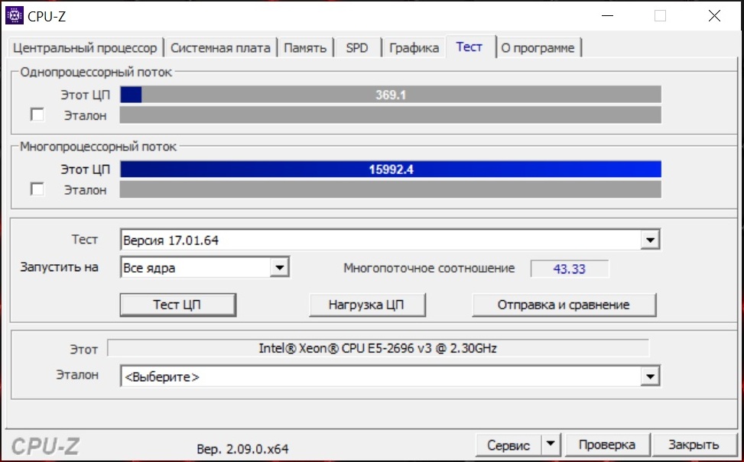Viewport: 744px width, 462px height.
Task: Start the Тест ЦП benchmark
Action: point(178,305)
